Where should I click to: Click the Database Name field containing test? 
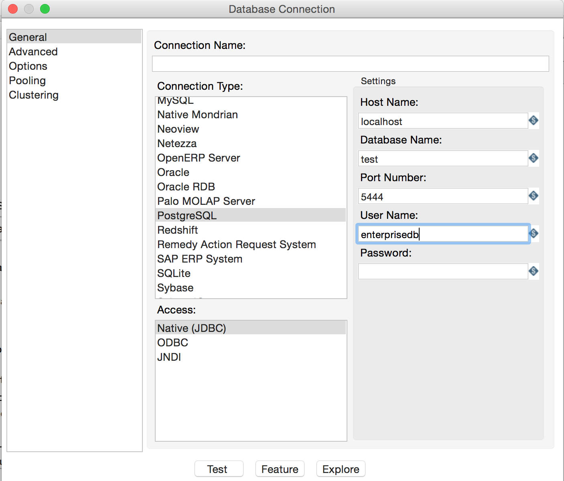pyautogui.click(x=443, y=158)
